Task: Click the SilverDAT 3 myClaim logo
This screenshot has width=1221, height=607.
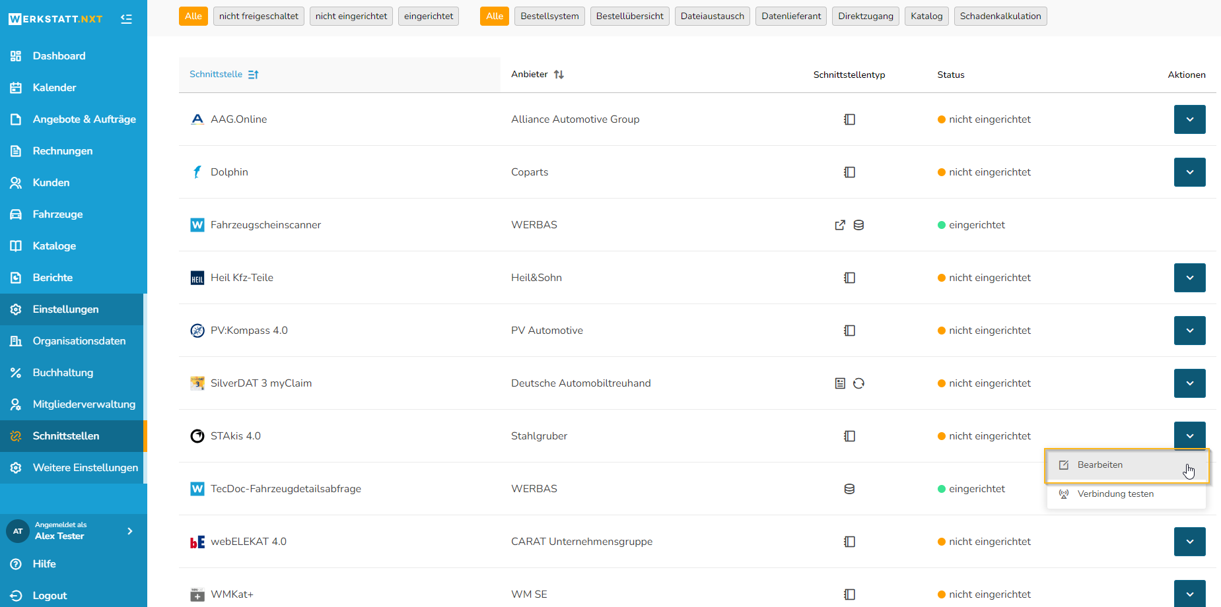Action: click(x=197, y=383)
